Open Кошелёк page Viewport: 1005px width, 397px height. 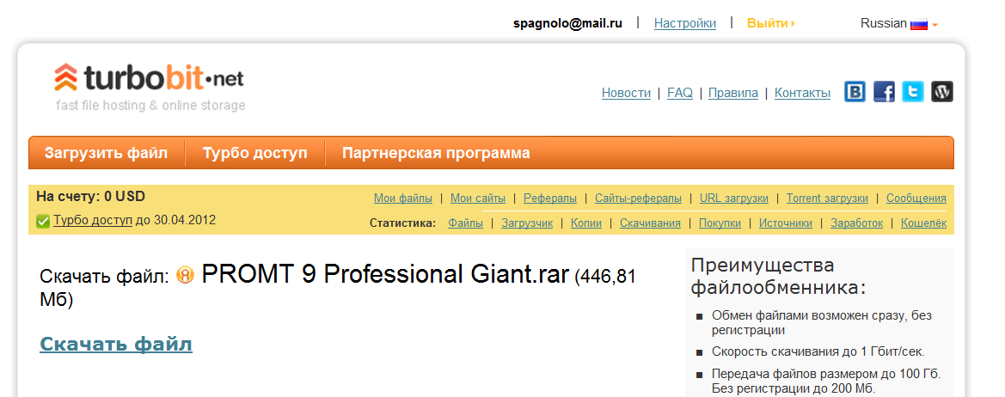[923, 223]
